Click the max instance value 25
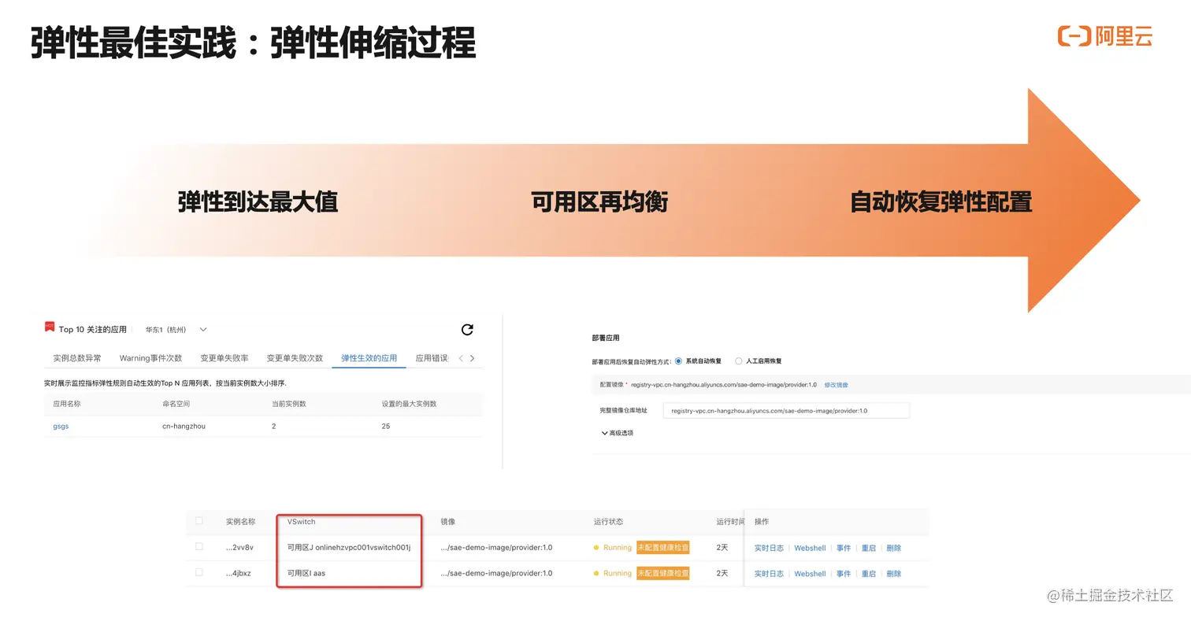The width and height of the screenshot is (1191, 621). tap(386, 427)
